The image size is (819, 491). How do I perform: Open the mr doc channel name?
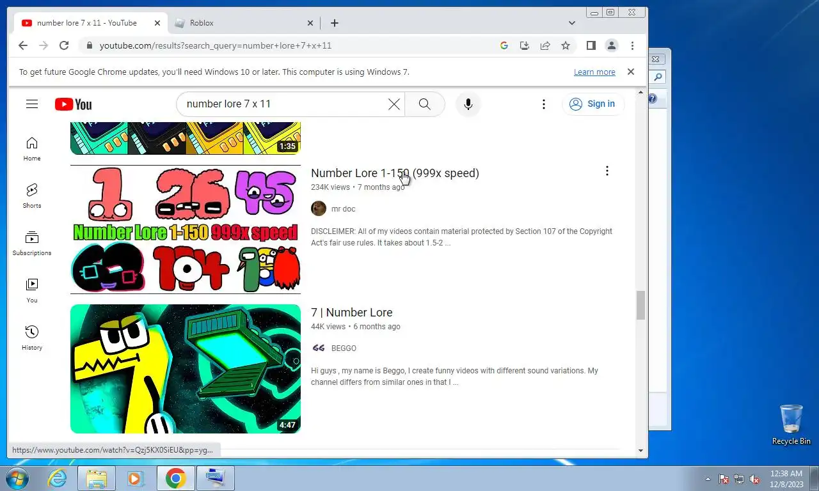343,209
